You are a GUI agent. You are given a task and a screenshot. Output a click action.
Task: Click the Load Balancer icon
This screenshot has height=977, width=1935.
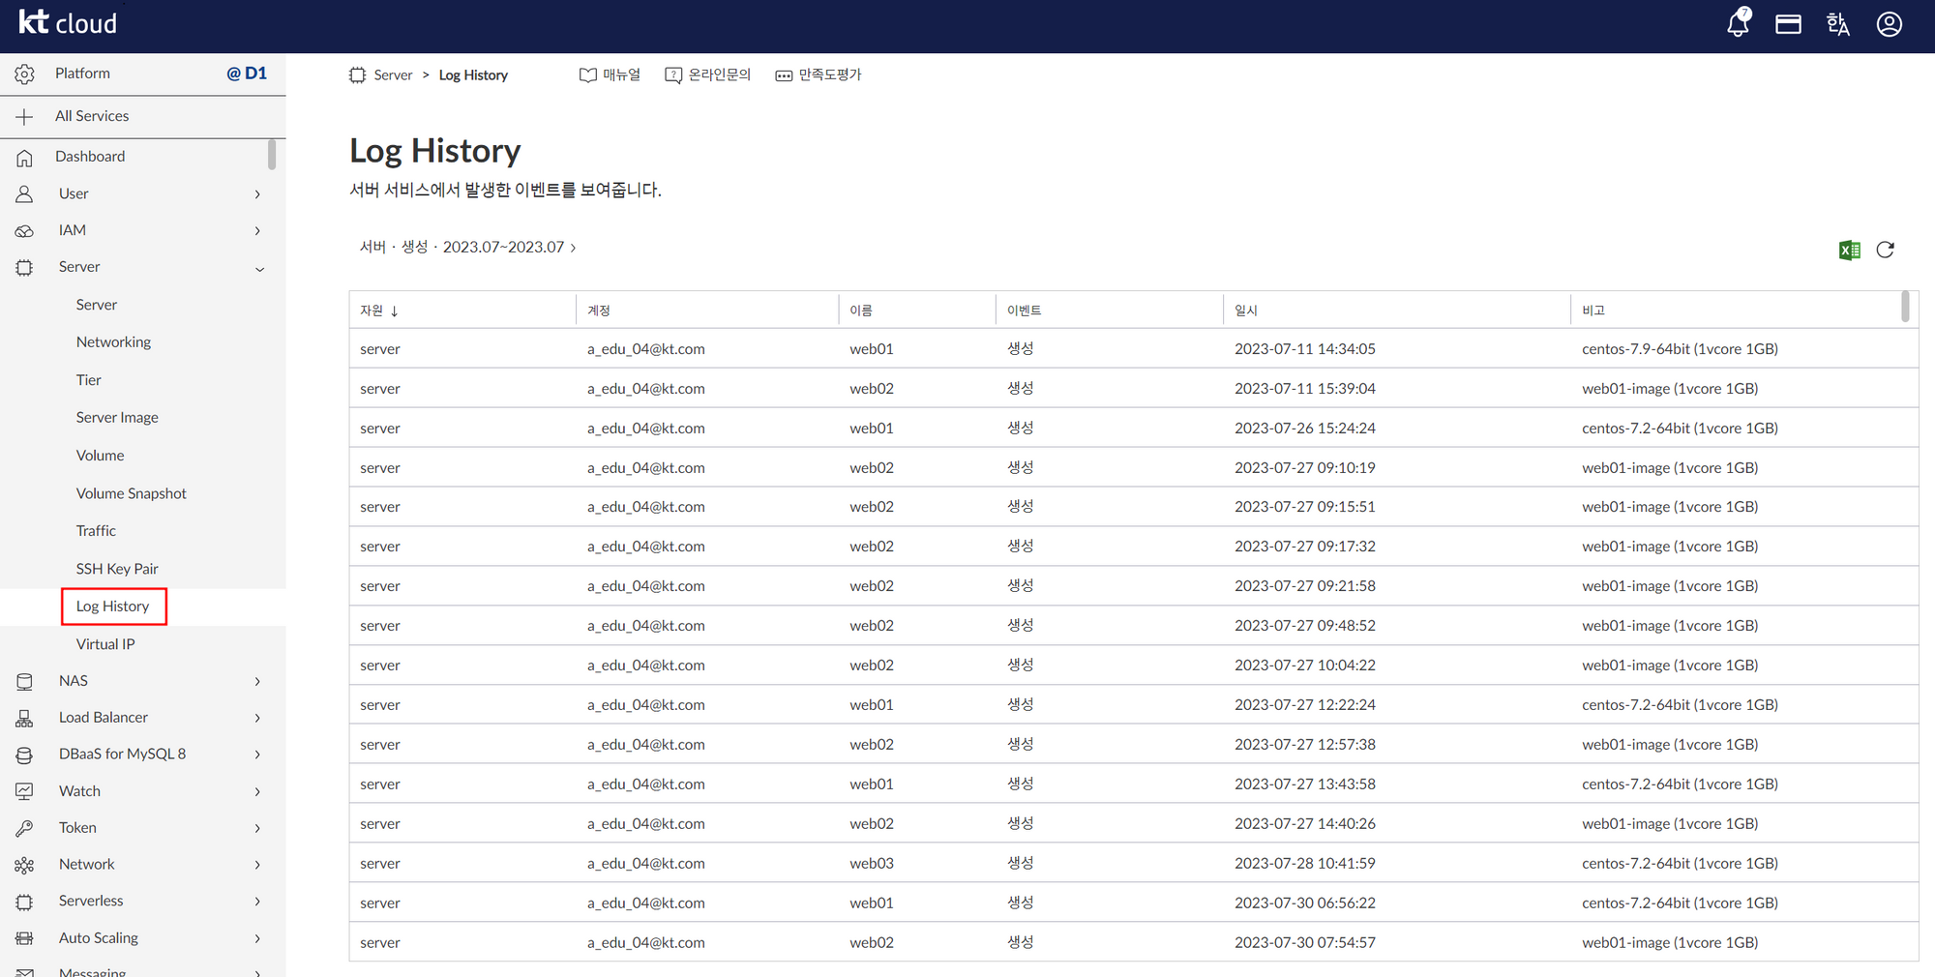[x=24, y=718]
